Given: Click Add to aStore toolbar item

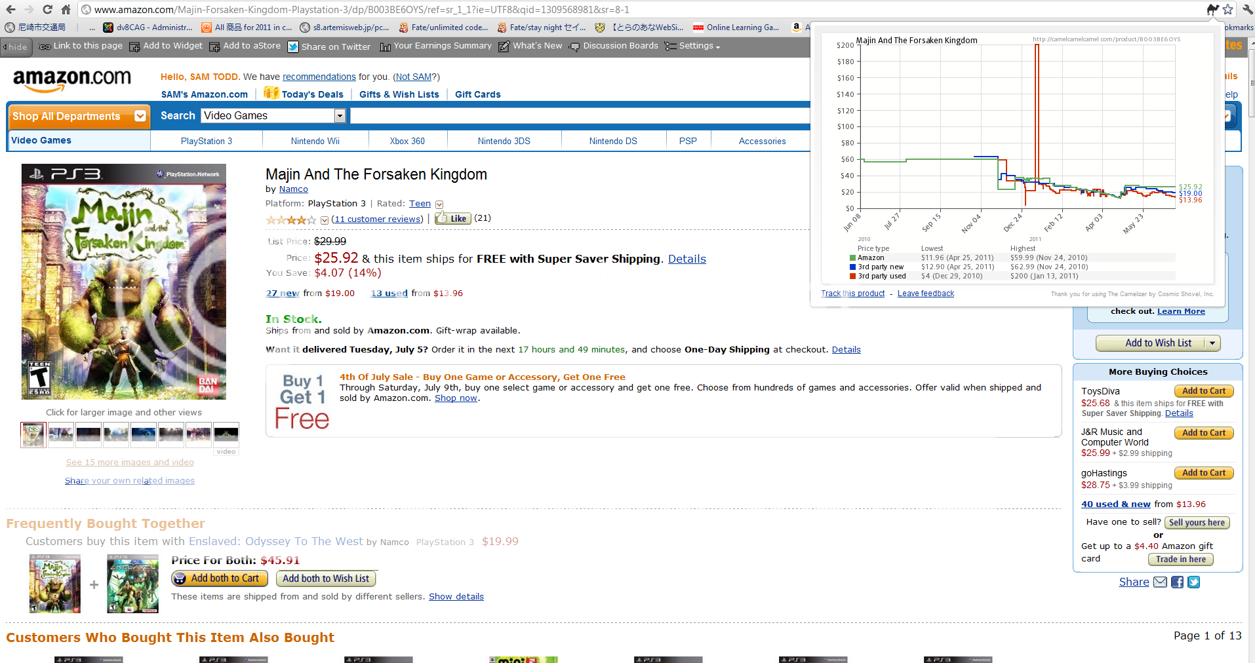Looking at the screenshot, I should 245,46.
